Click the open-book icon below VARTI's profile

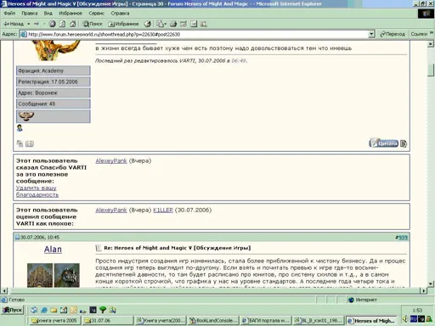point(30,143)
